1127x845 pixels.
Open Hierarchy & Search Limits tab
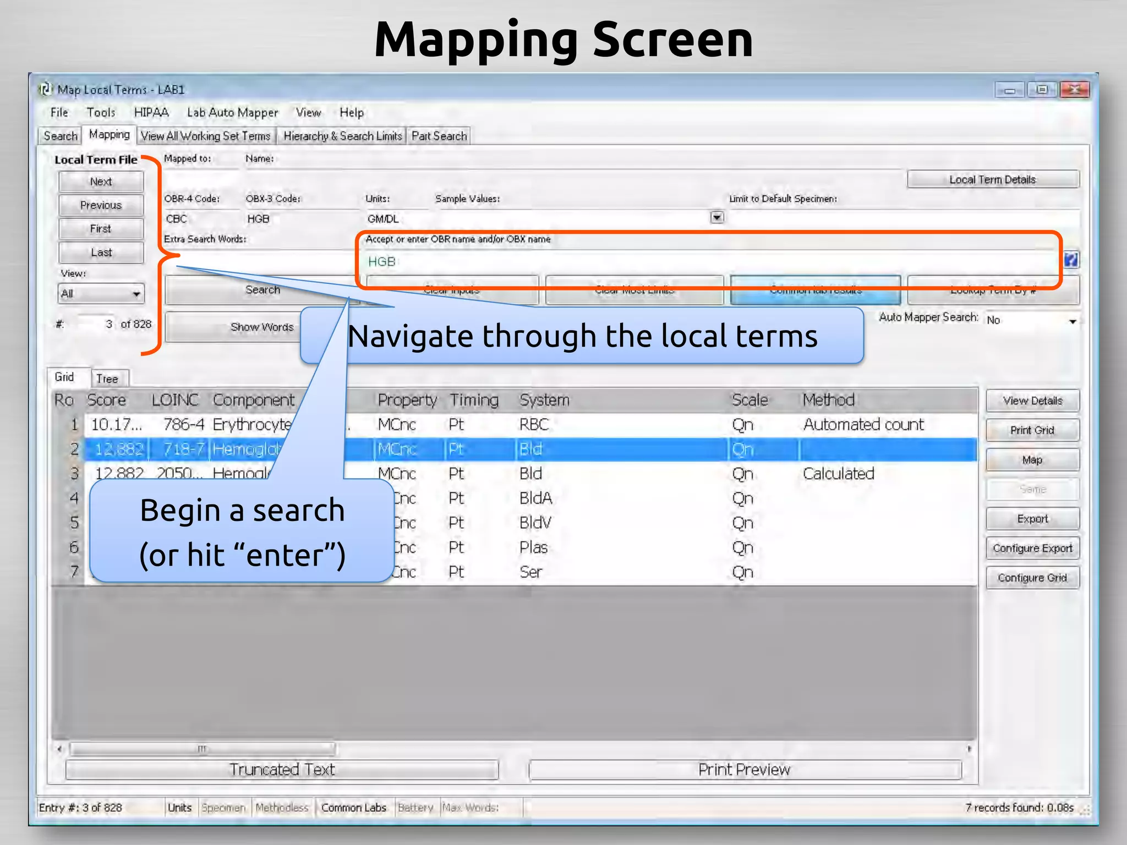pyautogui.click(x=342, y=136)
